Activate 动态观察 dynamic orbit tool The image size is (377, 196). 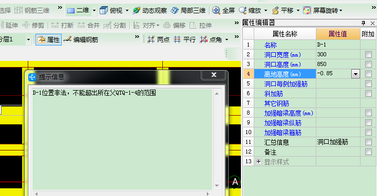(149, 11)
